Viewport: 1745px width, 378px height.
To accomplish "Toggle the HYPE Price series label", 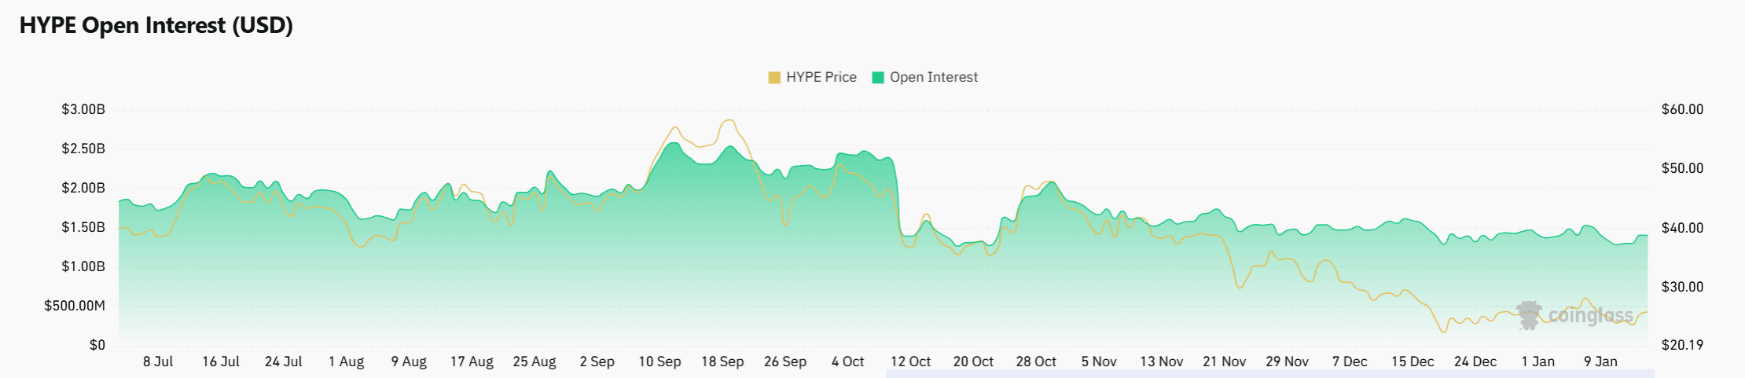I will click(x=821, y=78).
